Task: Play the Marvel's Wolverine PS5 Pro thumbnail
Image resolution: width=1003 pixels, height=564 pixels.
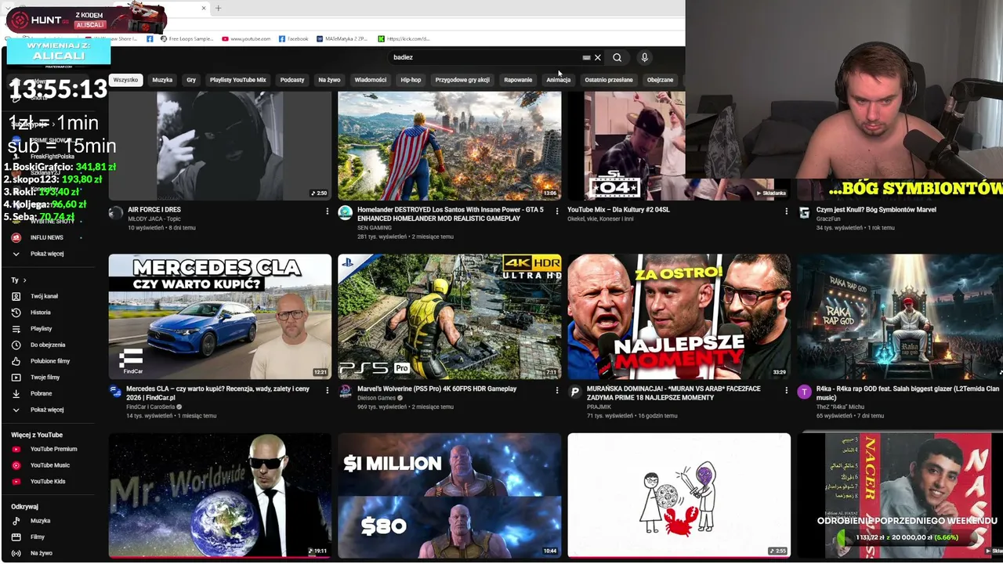Action: (x=450, y=316)
